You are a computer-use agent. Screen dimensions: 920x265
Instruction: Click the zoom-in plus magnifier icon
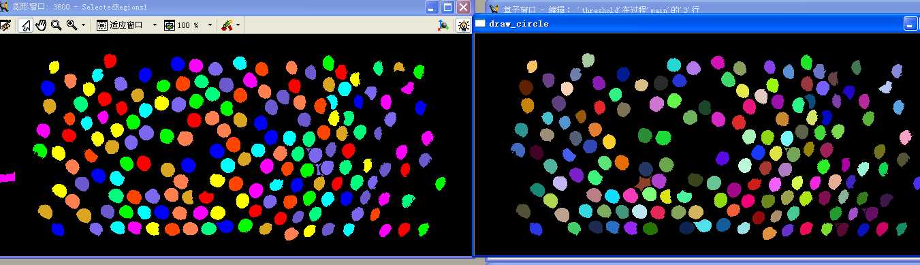pos(72,25)
